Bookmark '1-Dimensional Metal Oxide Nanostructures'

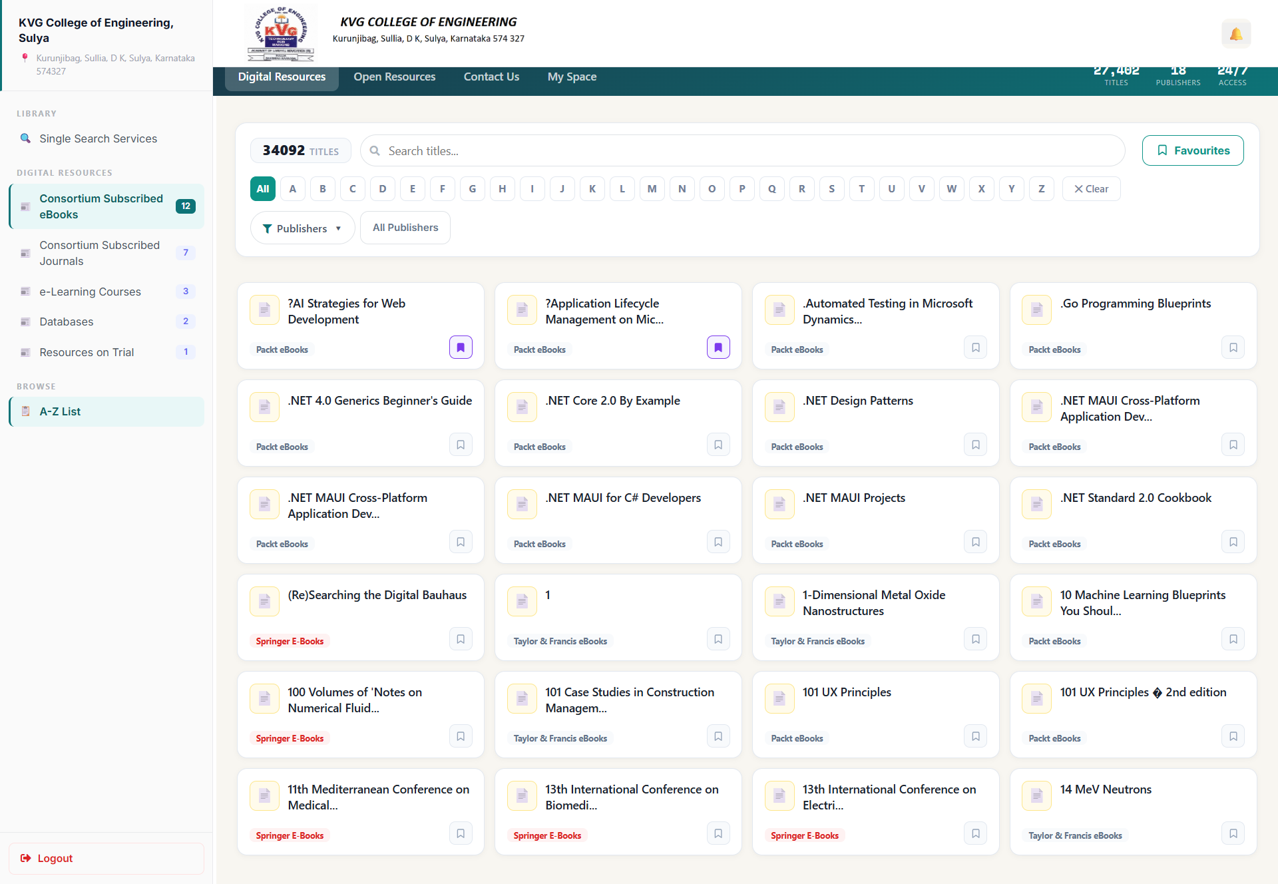pos(976,639)
